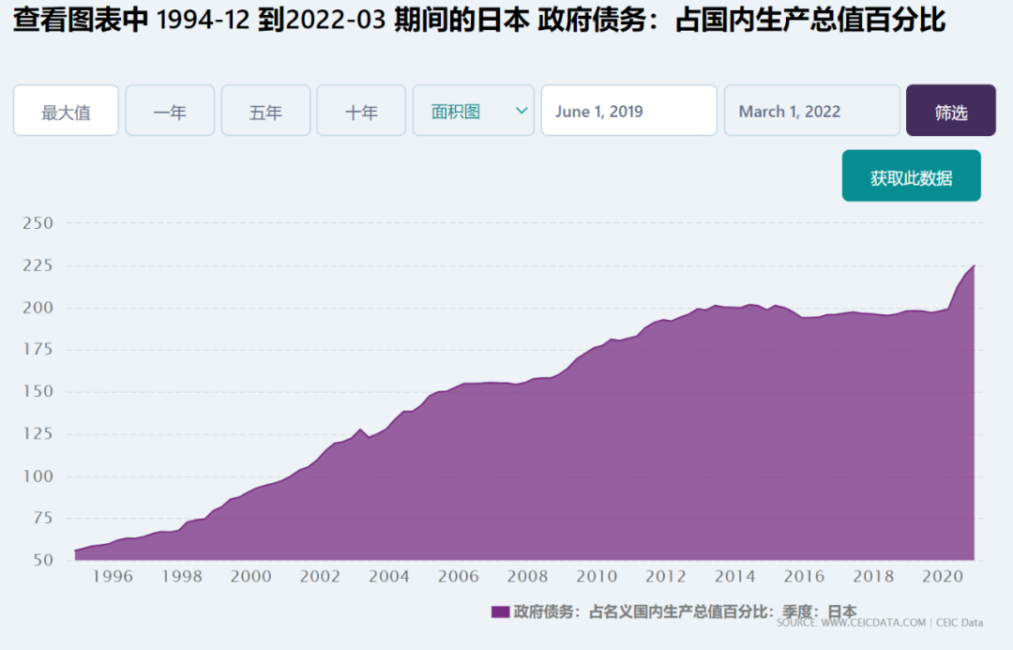Switch to the 十年 time range
The width and height of the screenshot is (1013, 650).
click(361, 111)
